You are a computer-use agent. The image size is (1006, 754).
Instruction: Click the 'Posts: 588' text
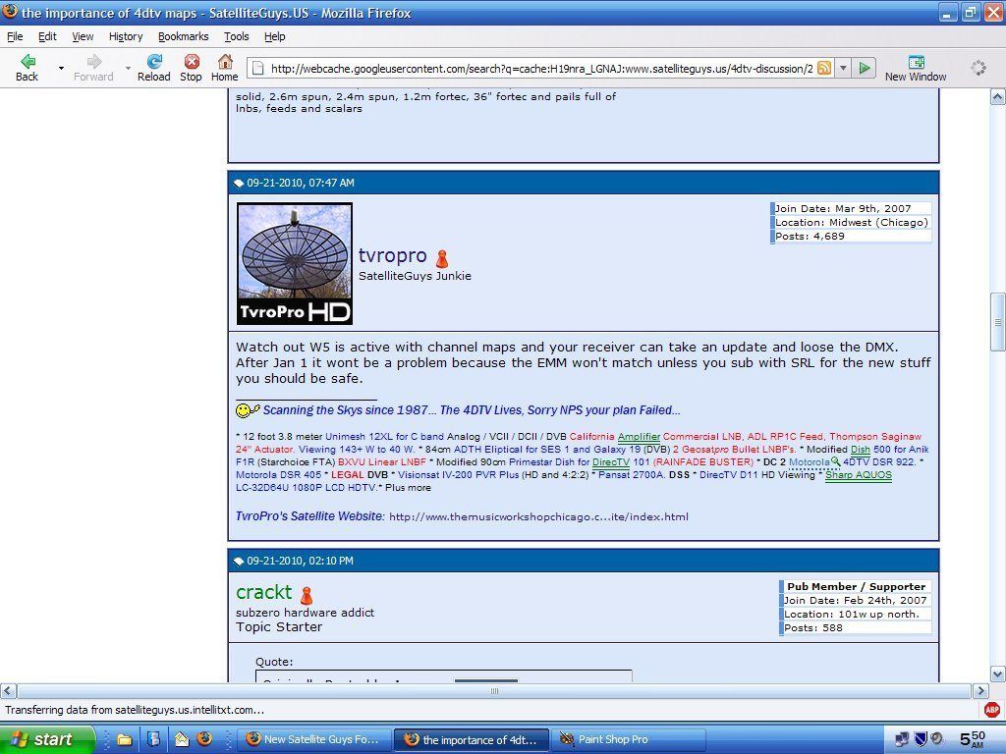[x=812, y=627]
